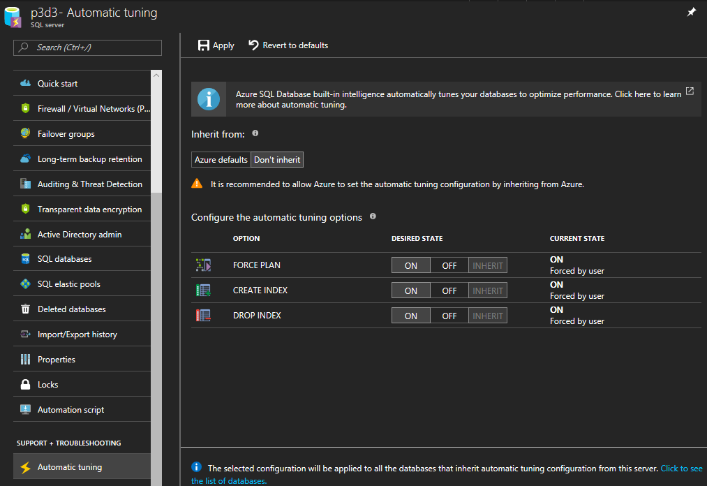The image size is (707, 486).
Task: Click the DROP INDEX option icon
Action: [203, 316]
